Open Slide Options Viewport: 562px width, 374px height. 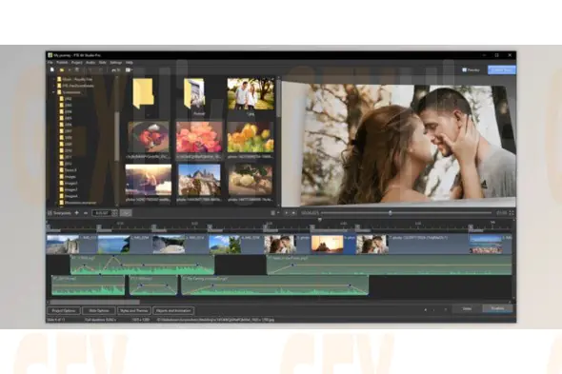pos(99,310)
